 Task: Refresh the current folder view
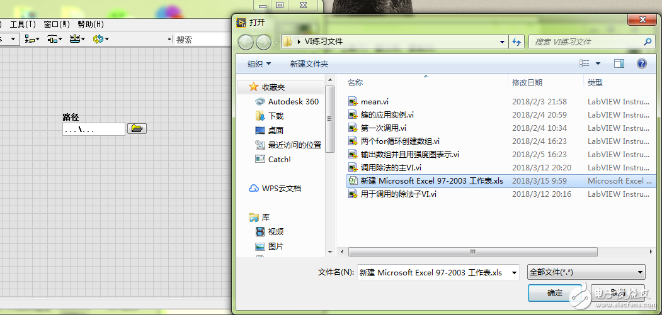(516, 41)
